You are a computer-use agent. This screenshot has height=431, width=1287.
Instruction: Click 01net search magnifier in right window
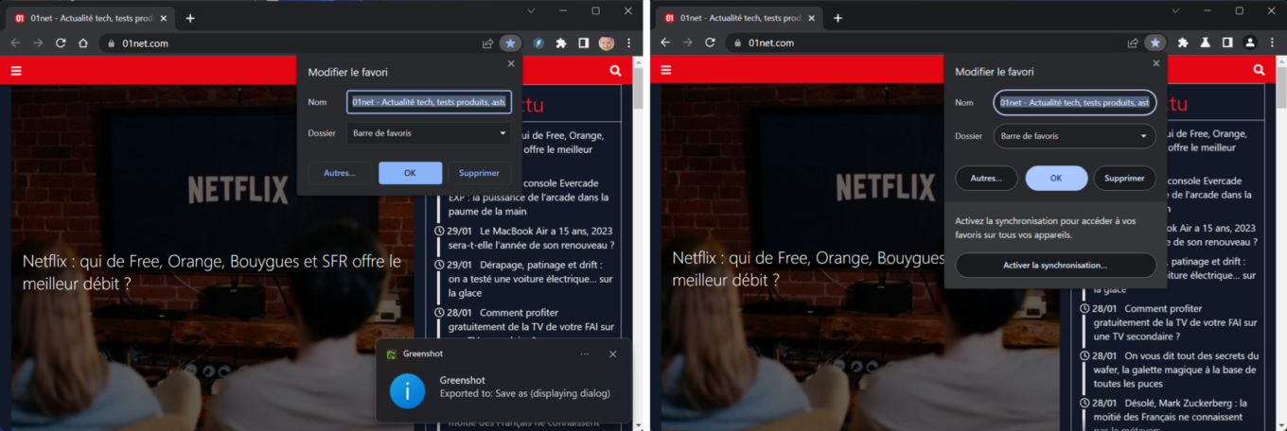pos(1259,70)
